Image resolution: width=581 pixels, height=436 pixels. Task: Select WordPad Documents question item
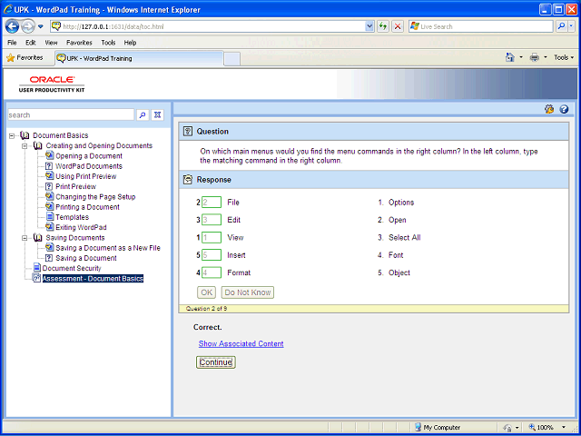coord(89,166)
